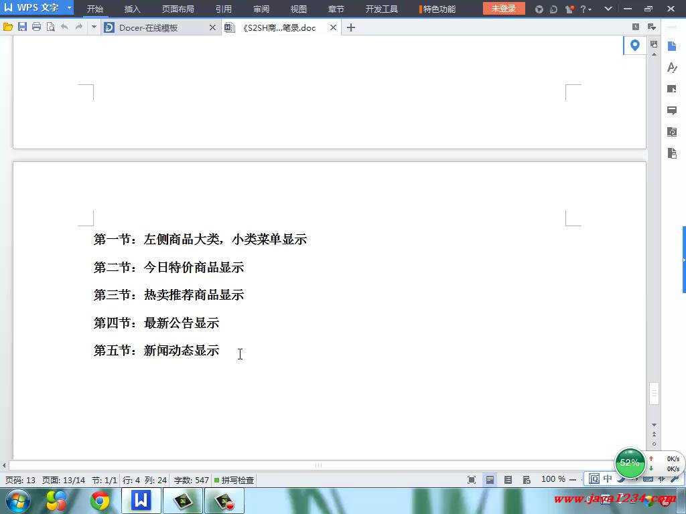Click the open folder icon
This screenshot has height=514, width=686.
[x=8, y=27]
